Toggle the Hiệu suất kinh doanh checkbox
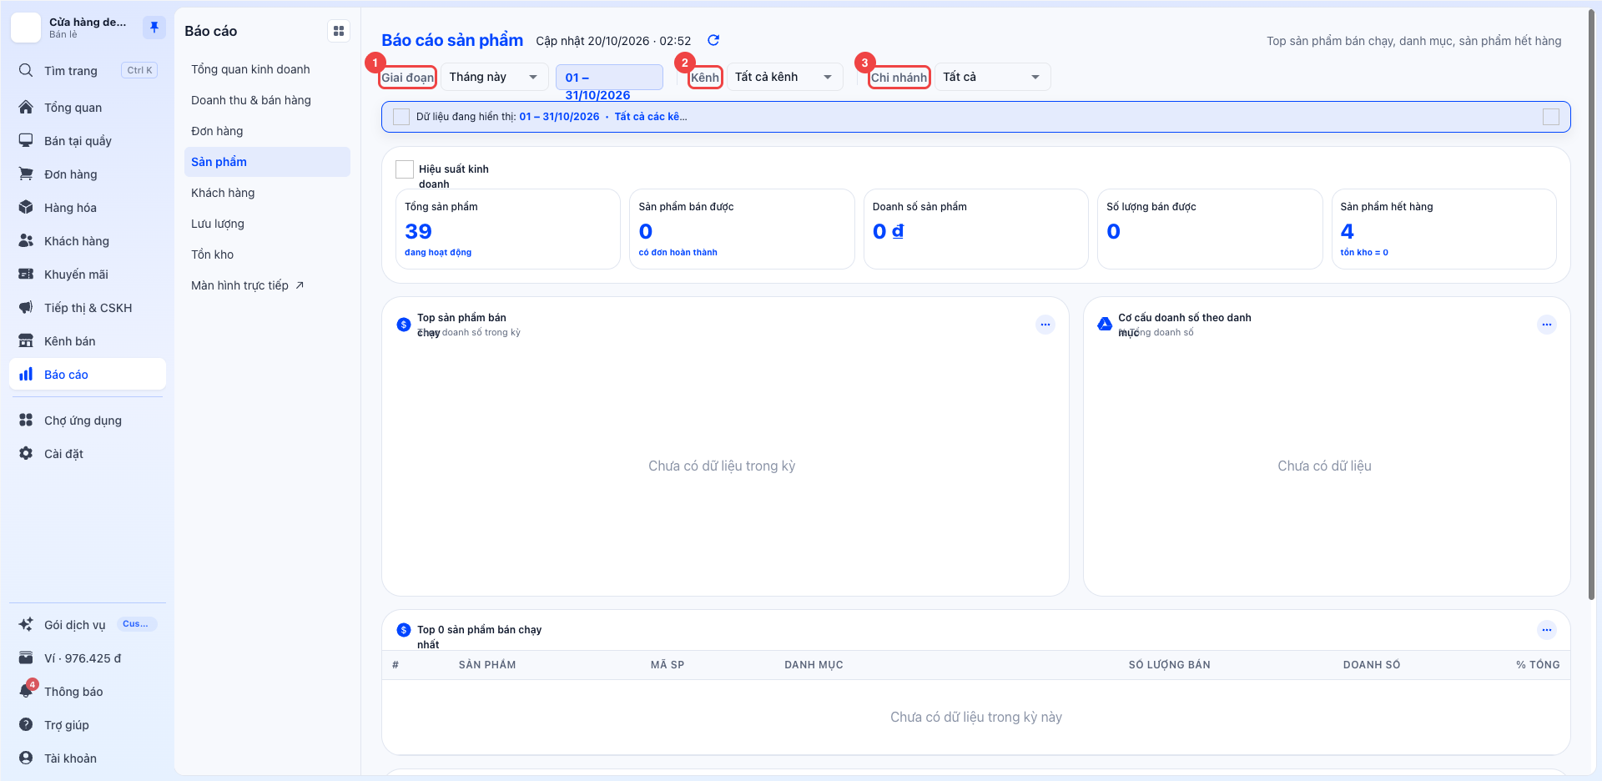Screen dimensions: 1602x781 (405, 169)
